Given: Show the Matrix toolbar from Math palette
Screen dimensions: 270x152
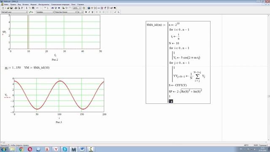Looking at the screenshot, I should pyautogui.click(x=95, y=8).
